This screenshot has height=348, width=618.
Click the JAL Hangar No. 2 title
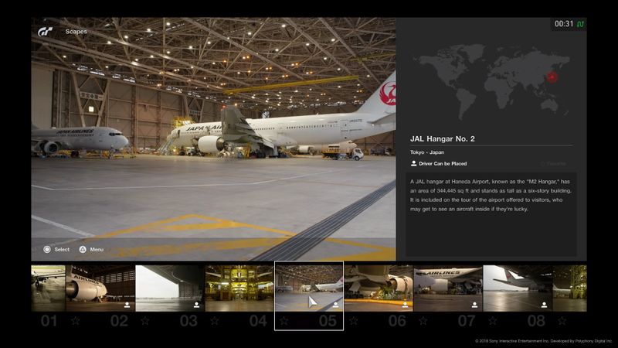453,139
